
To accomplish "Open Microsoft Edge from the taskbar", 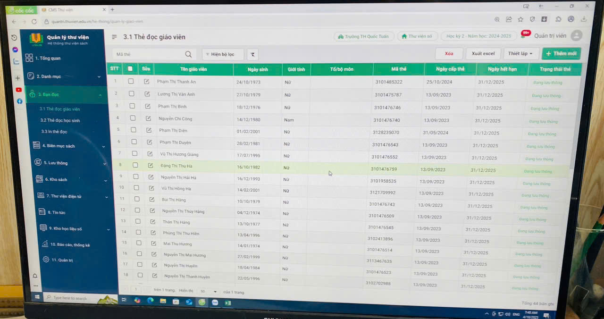I will [150, 301].
